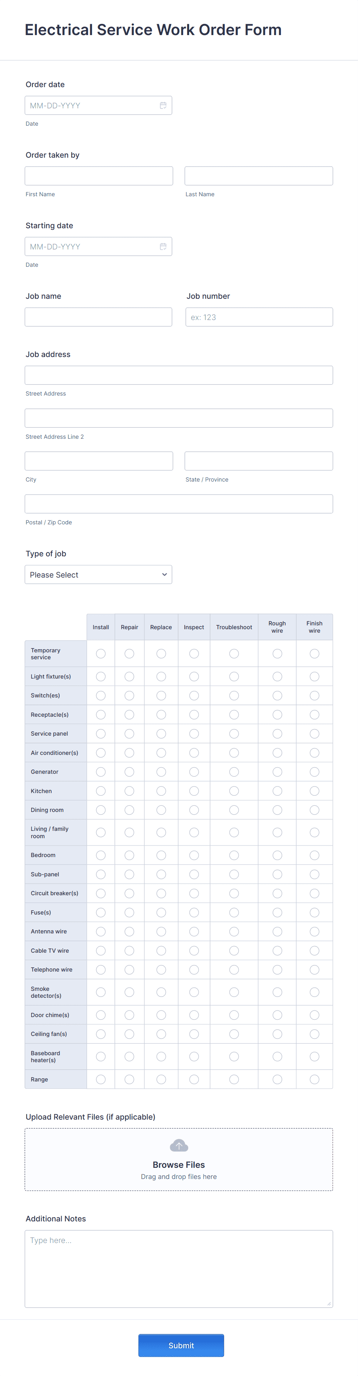
Task: Open the Order date calendar picker icon
Action: pyautogui.click(x=163, y=105)
